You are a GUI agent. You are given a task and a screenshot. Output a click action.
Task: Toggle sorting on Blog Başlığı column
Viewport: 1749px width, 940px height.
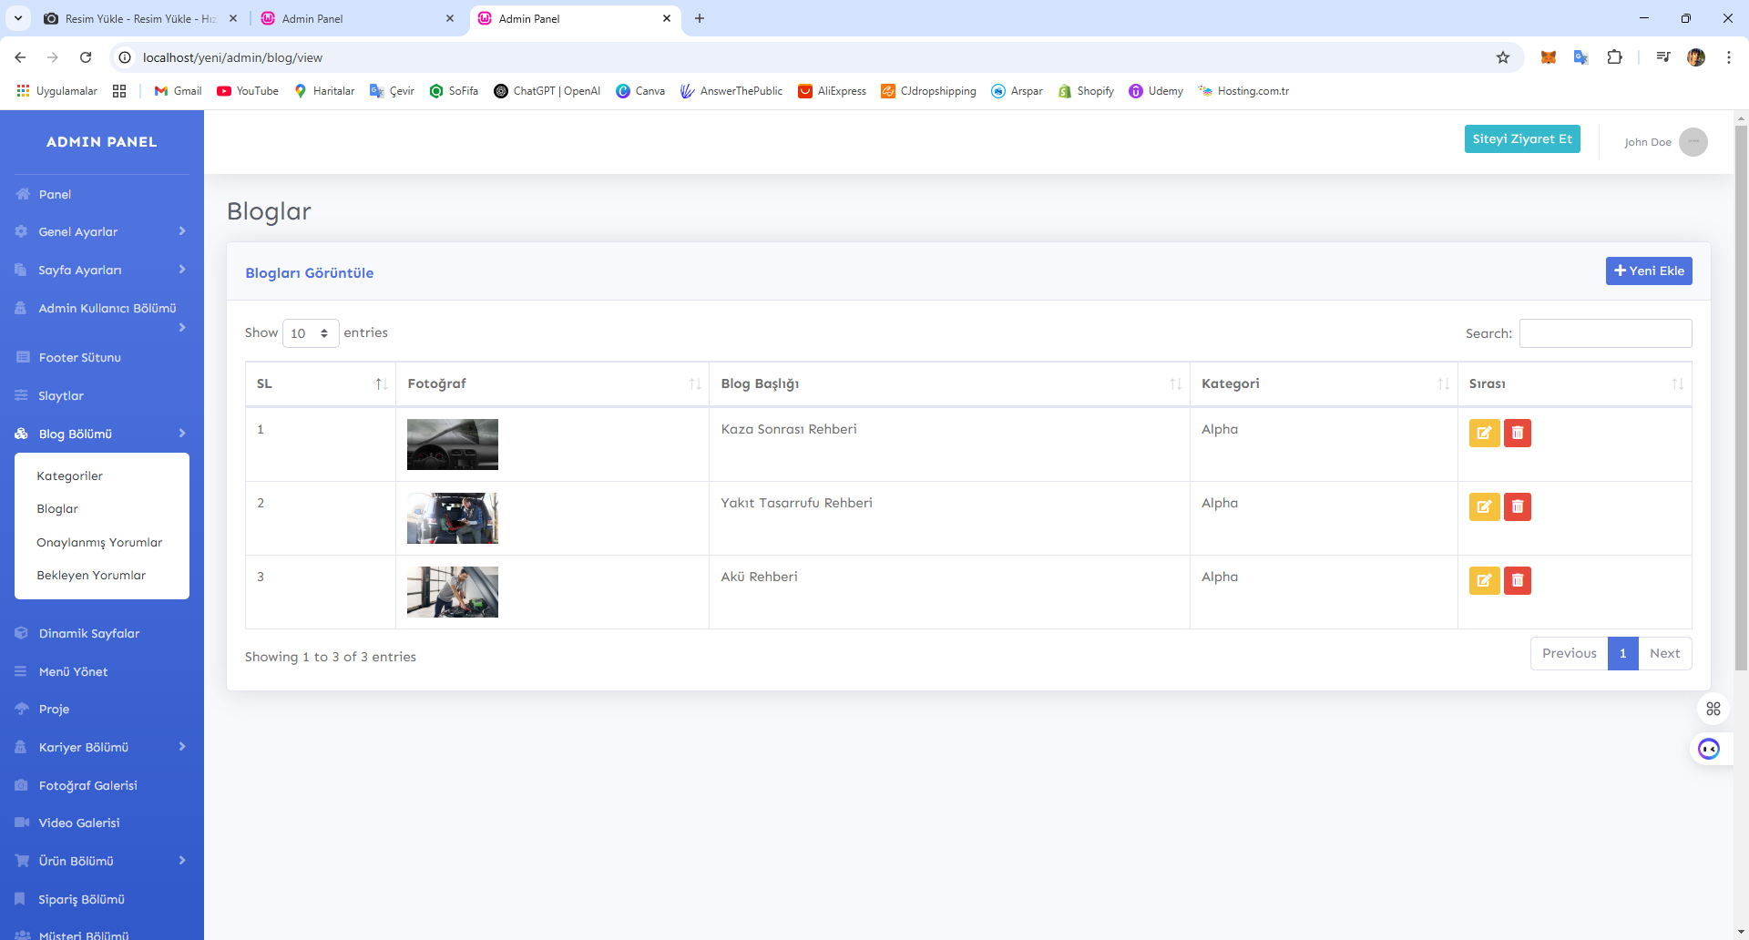(x=948, y=383)
